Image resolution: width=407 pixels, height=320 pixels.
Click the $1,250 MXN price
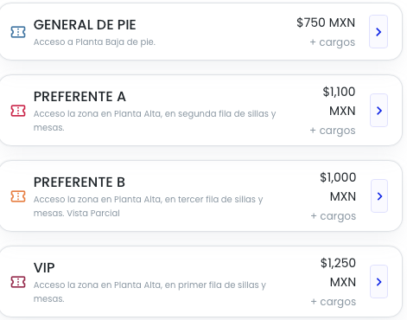[x=338, y=272]
